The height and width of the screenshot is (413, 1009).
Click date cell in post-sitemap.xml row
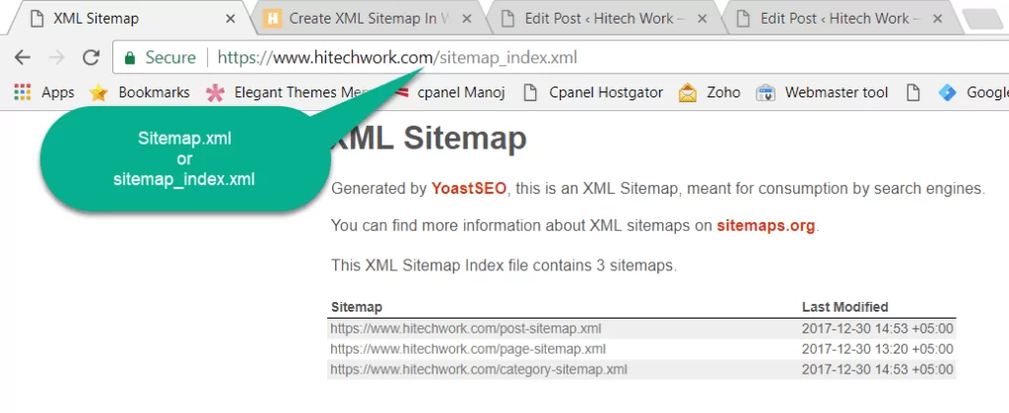877,328
